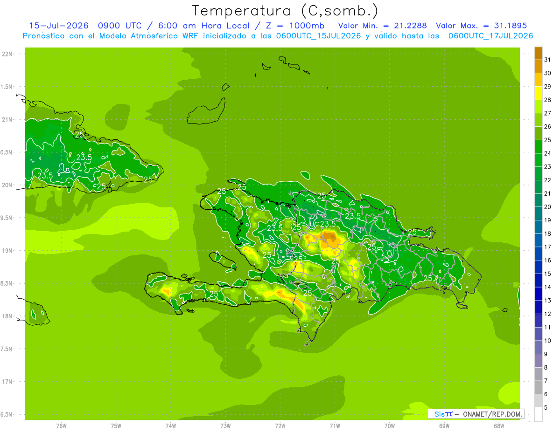Click the yellow legend swatch between 28 and 29

pyautogui.click(x=538, y=93)
